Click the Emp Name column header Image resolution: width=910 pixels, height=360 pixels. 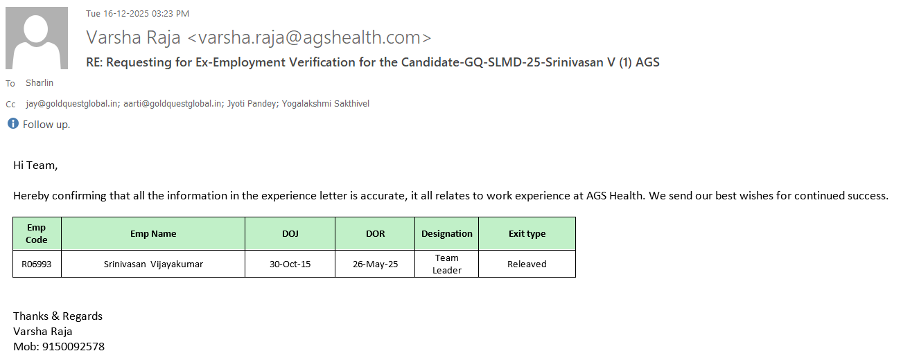click(x=153, y=234)
